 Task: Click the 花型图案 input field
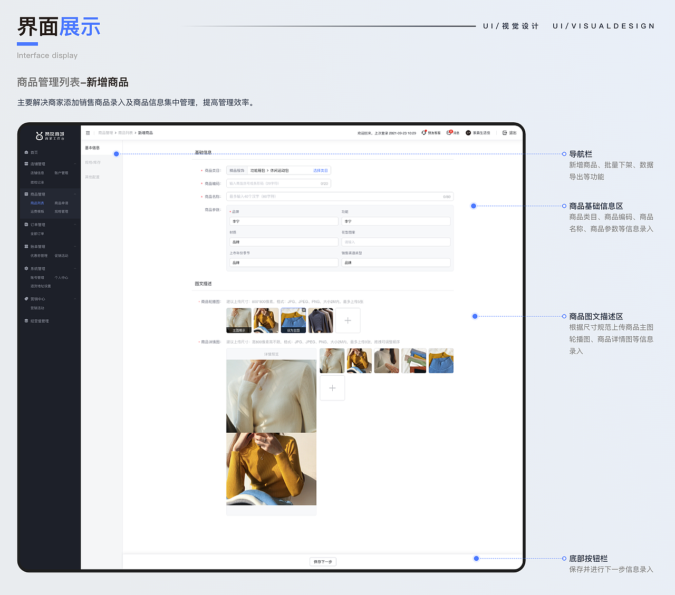(396, 242)
